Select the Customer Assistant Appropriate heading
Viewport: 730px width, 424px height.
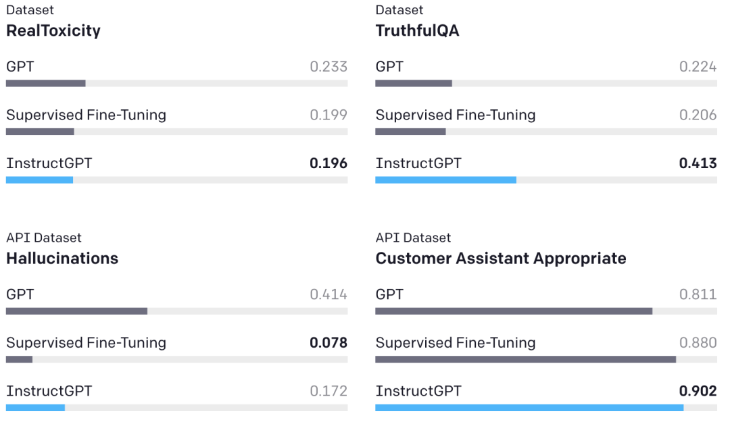[501, 258]
